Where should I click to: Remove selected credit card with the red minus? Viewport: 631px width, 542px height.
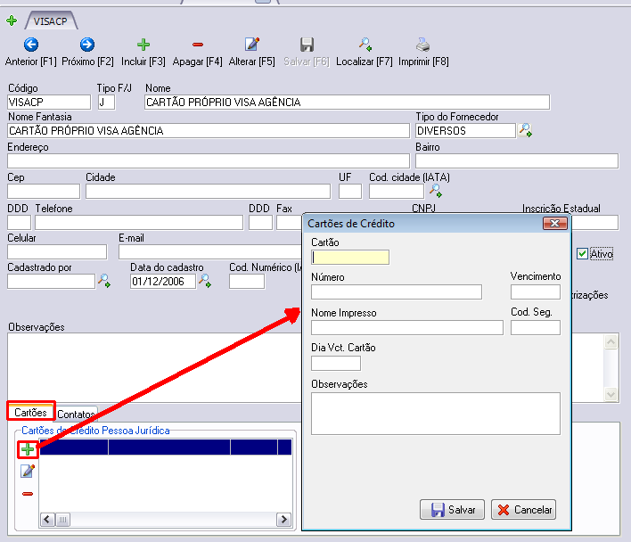point(28,494)
